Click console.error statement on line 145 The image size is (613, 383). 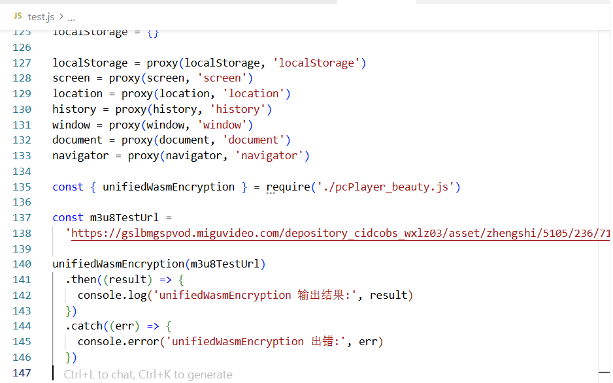click(x=230, y=342)
